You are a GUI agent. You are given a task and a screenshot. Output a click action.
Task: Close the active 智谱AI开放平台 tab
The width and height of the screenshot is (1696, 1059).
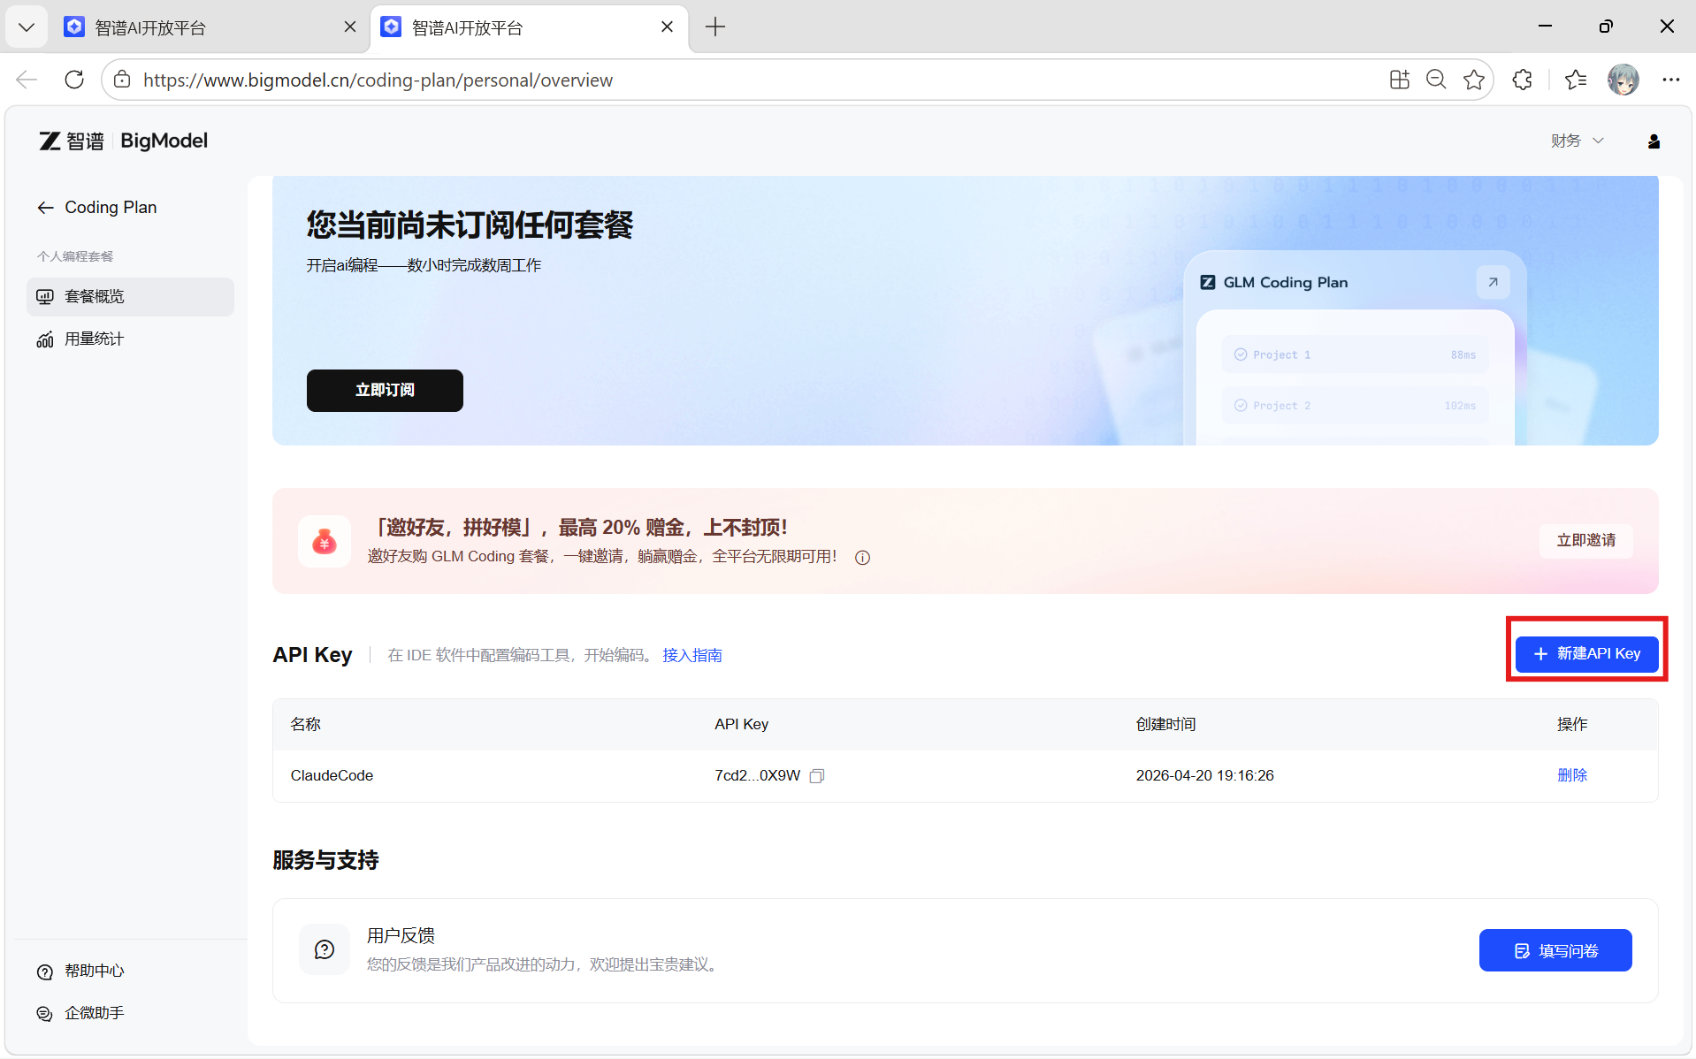(667, 27)
